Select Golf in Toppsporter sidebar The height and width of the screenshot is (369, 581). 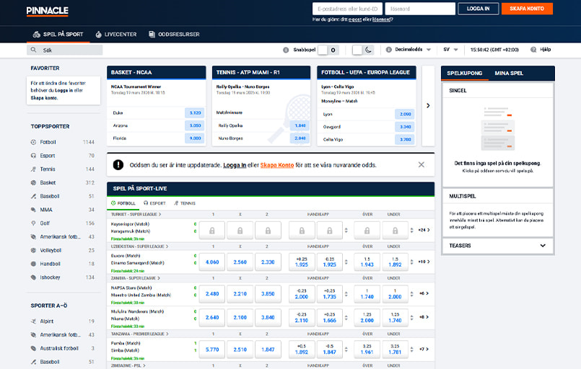point(45,223)
